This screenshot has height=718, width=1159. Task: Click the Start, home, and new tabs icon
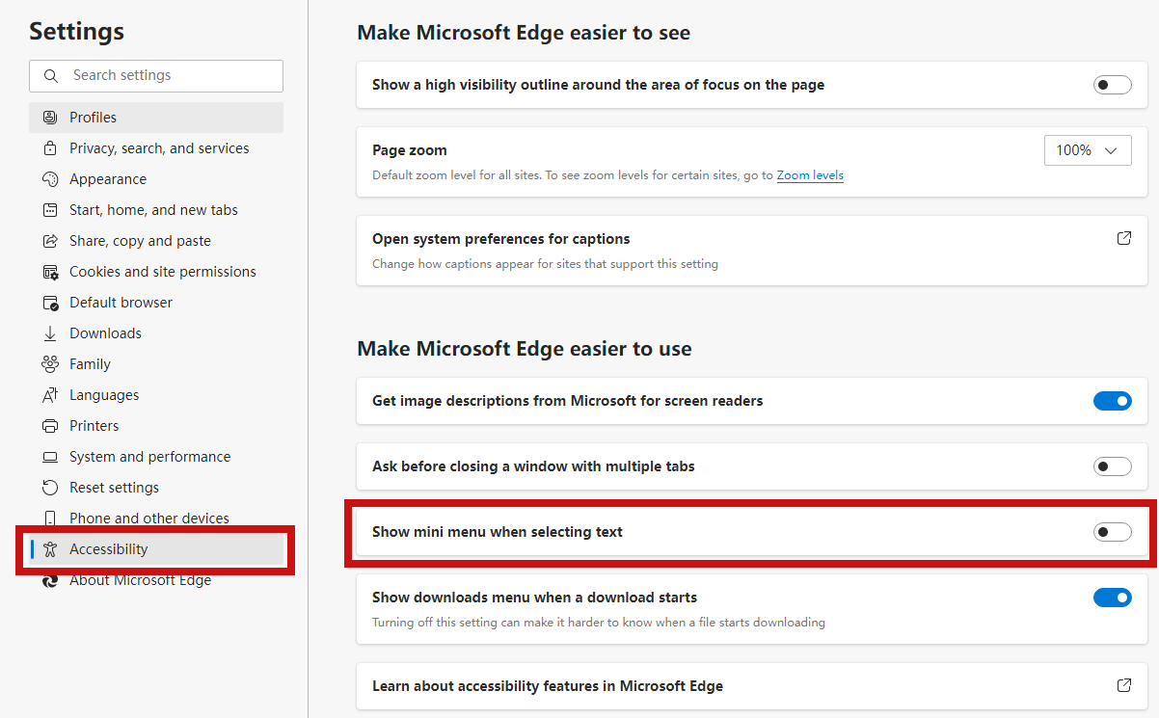[x=50, y=210]
